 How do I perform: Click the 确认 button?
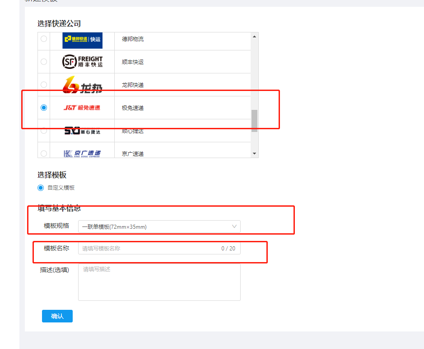coord(57,316)
